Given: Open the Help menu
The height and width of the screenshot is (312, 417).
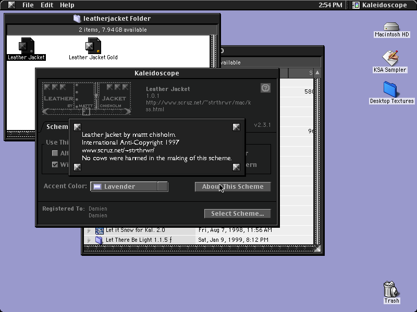Looking at the screenshot, I should tap(67, 5).
